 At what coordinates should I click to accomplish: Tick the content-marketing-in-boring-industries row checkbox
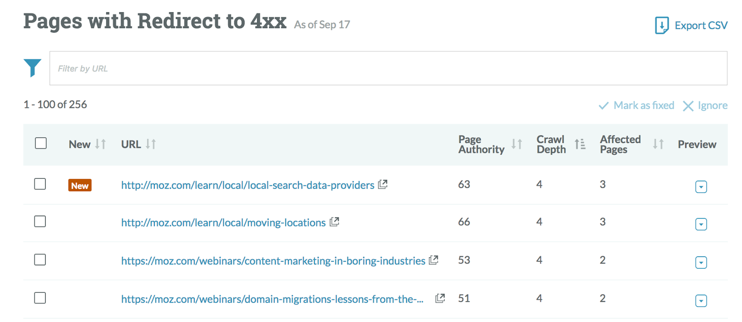click(40, 259)
